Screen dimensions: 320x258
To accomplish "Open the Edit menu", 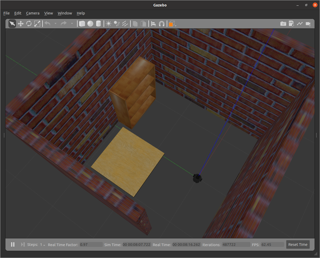I will 18,13.
